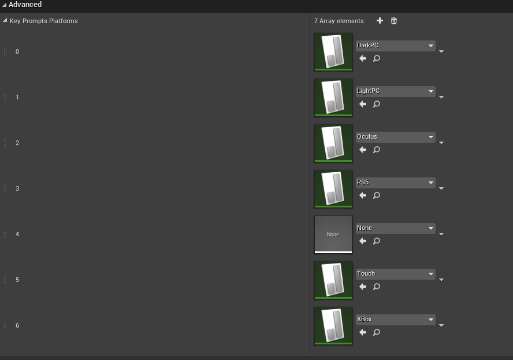Use selected asset arrow for Oculus element
This screenshot has height=360, width=513.
tap(363, 150)
